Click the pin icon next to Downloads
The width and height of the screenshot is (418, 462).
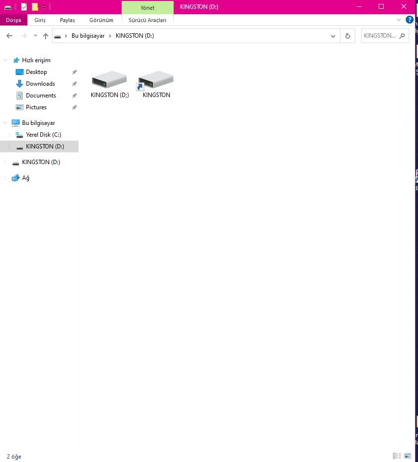(75, 84)
